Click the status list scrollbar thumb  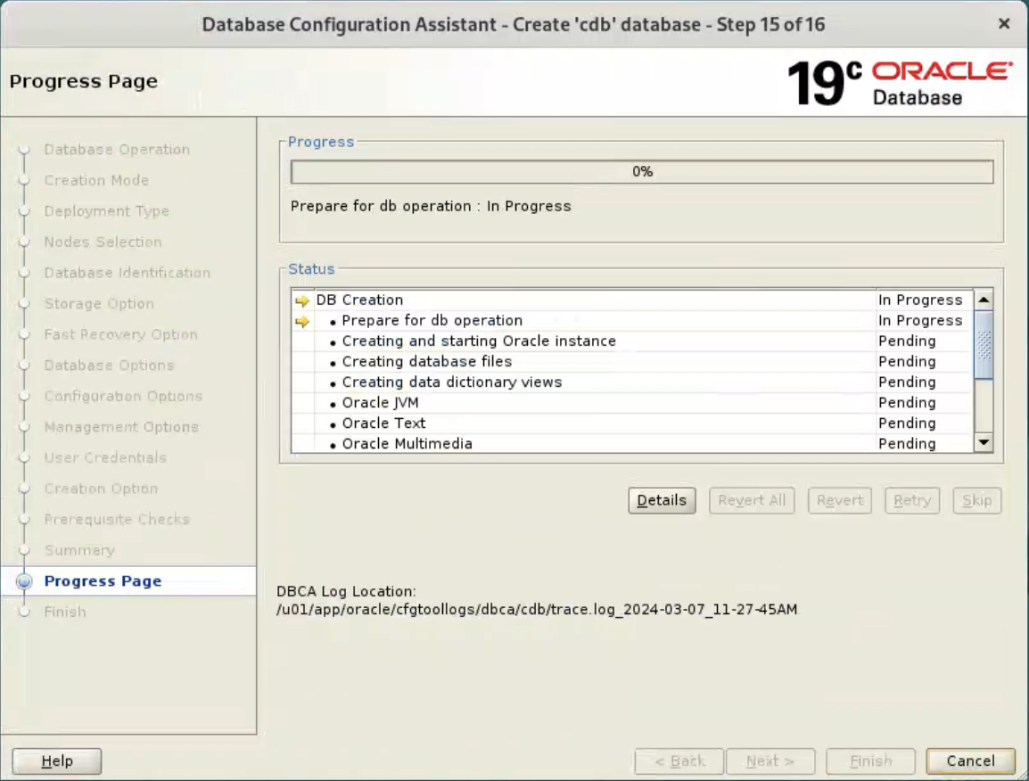click(x=983, y=344)
